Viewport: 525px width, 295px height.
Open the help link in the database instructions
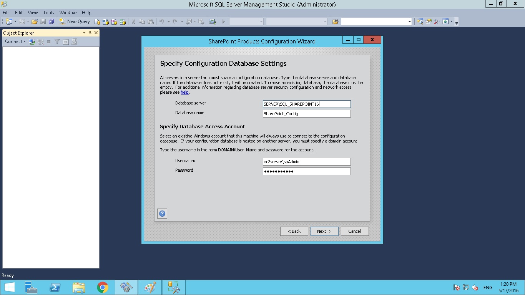point(184,92)
